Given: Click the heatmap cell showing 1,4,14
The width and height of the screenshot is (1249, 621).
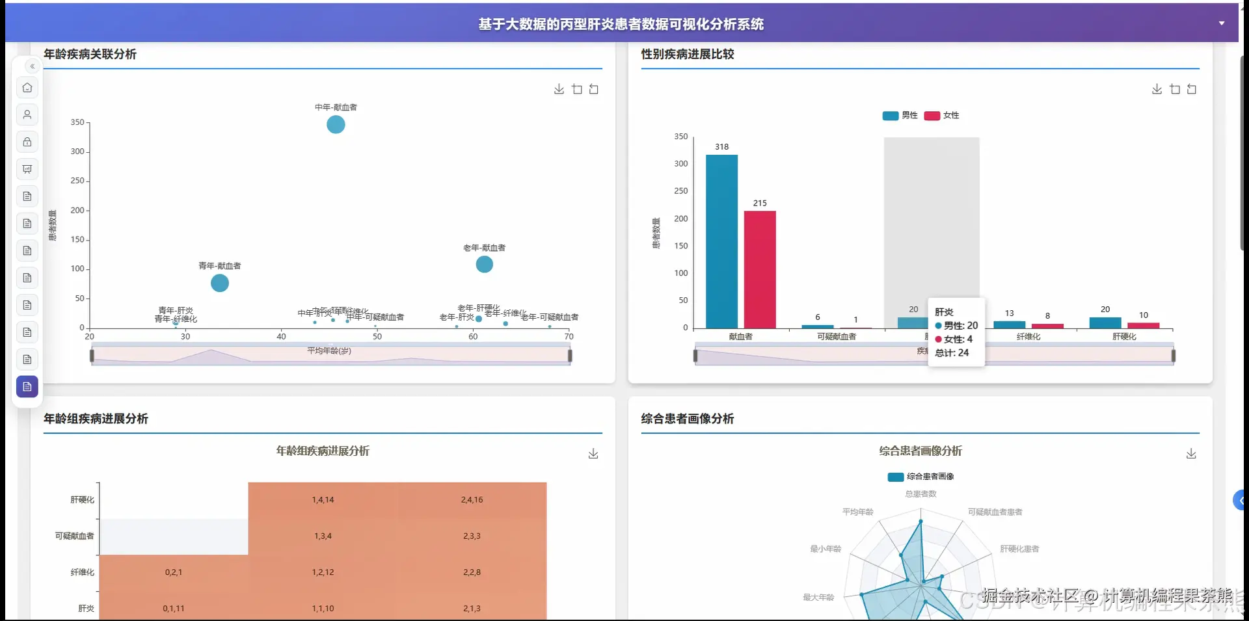Looking at the screenshot, I should tap(323, 501).
